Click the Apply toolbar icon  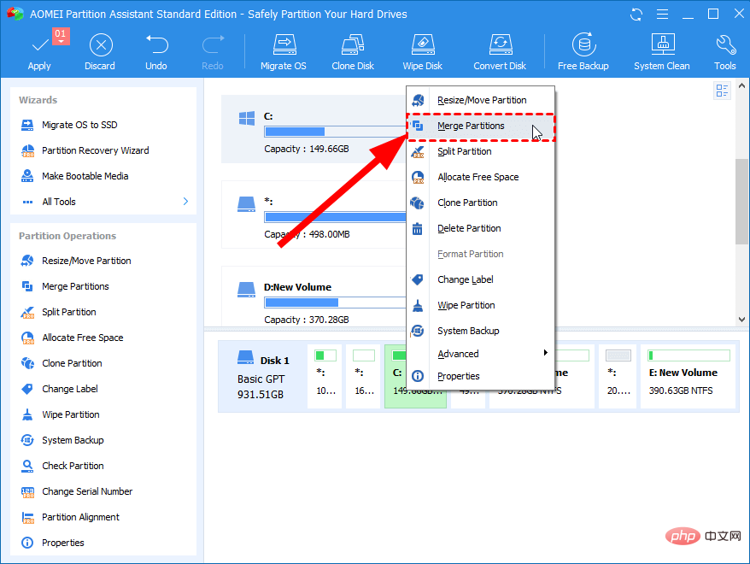click(39, 46)
